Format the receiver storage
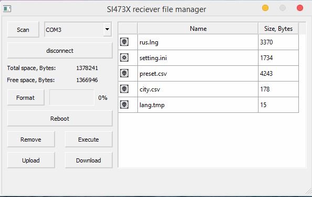 coord(26,98)
